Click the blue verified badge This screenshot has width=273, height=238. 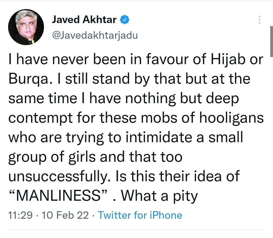point(125,20)
